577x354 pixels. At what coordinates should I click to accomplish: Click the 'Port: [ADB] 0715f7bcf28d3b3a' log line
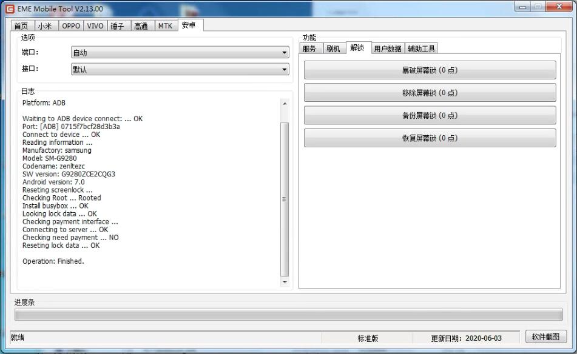point(71,127)
